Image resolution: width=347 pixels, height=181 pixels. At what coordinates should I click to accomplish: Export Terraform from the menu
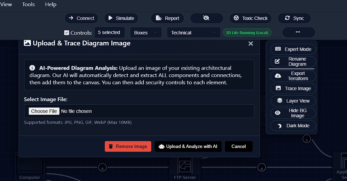(x=293, y=76)
